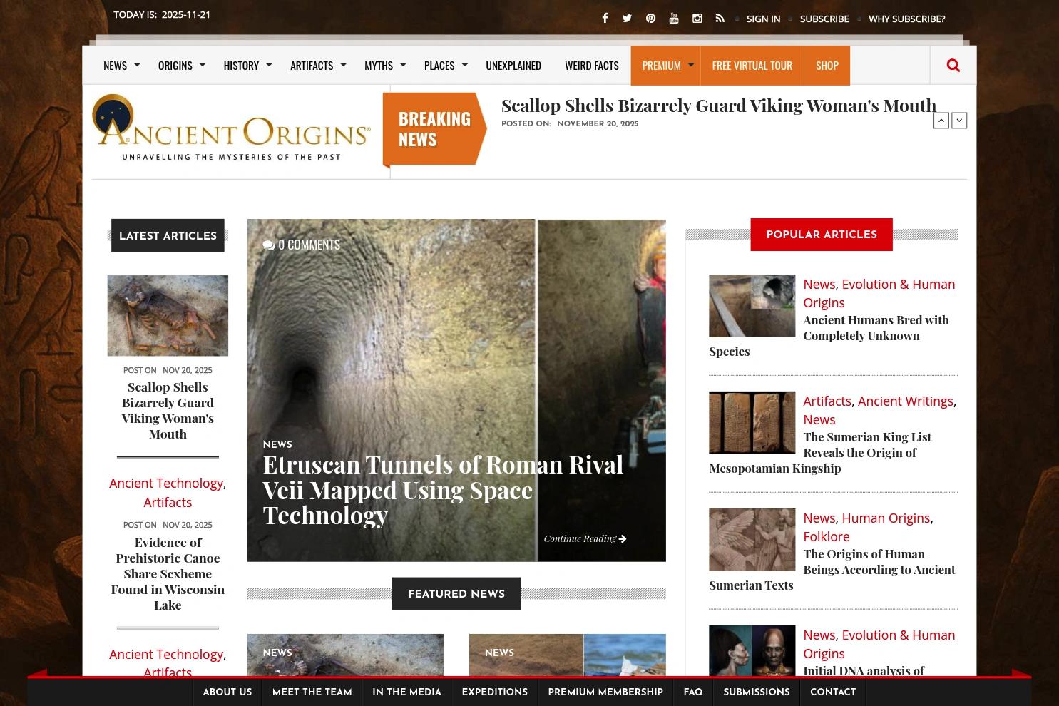Viewport: 1059px width, 706px height.
Task: Click the Submissions footer link
Action: (757, 692)
